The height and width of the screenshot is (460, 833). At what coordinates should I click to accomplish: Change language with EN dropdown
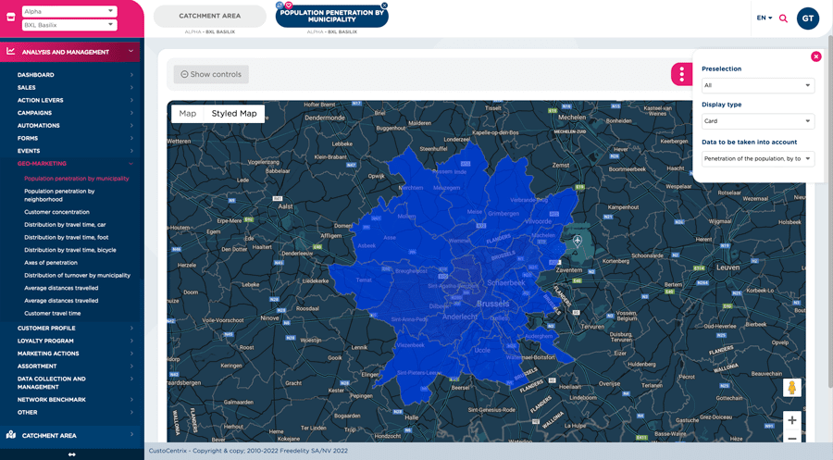pyautogui.click(x=764, y=18)
